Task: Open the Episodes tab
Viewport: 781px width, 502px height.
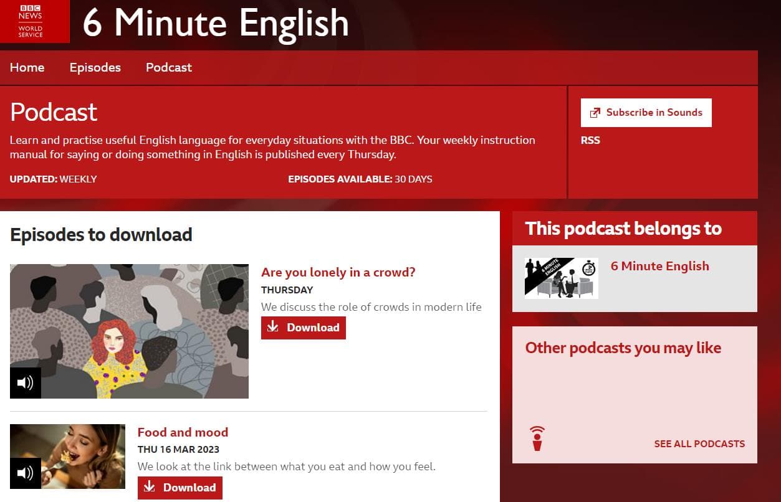Action: tap(95, 67)
